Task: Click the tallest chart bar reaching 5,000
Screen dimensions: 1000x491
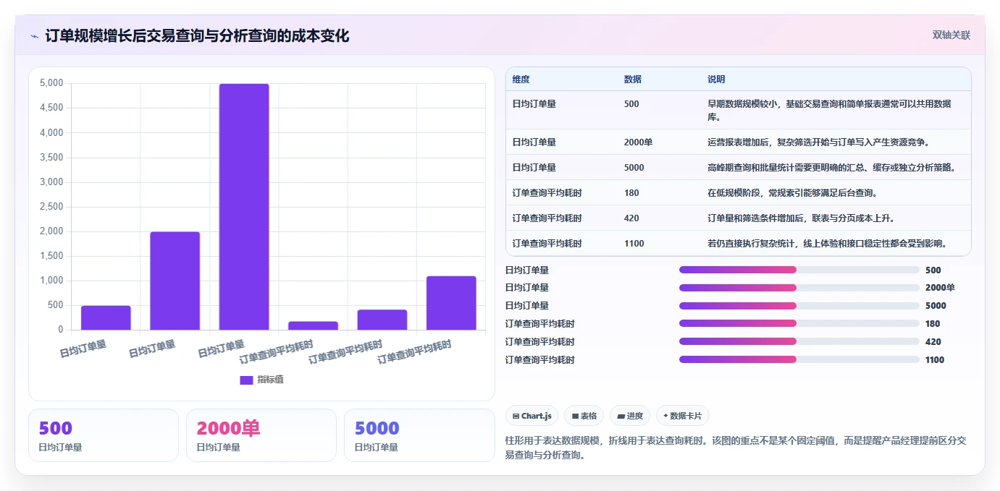Action: click(244, 207)
